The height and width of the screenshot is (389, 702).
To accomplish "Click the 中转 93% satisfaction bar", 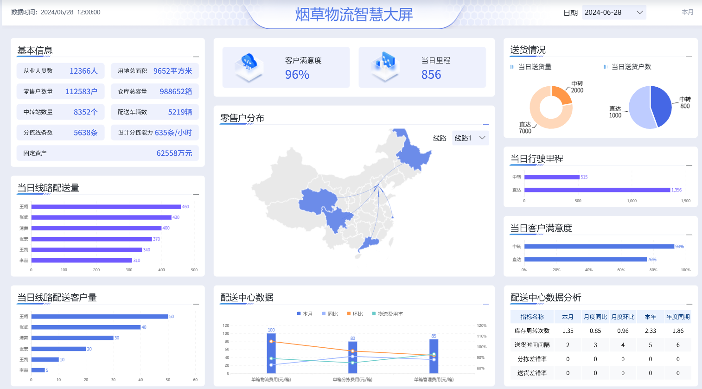I will tap(599, 247).
